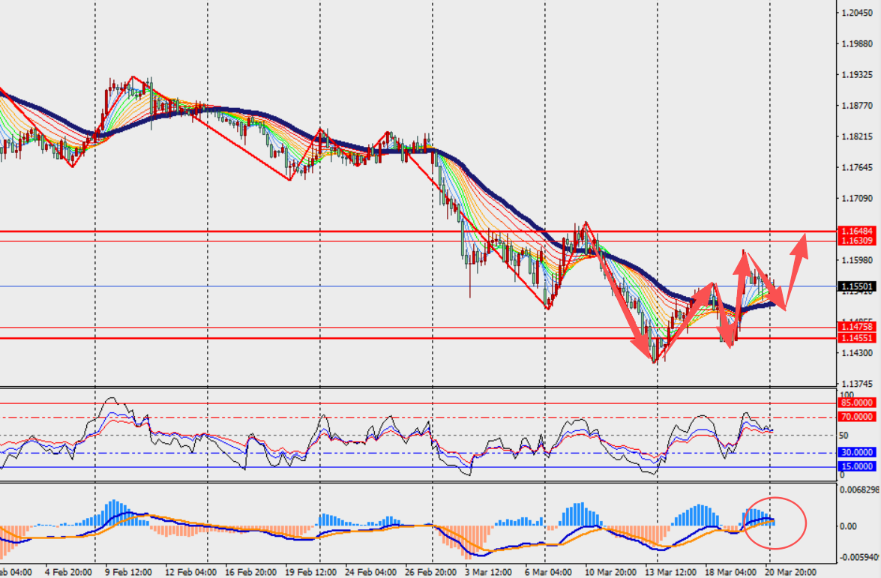Image resolution: width=881 pixels, height=578 pixels.
Task: Select the 85.0000 oscillator level label
Action: 856,403
